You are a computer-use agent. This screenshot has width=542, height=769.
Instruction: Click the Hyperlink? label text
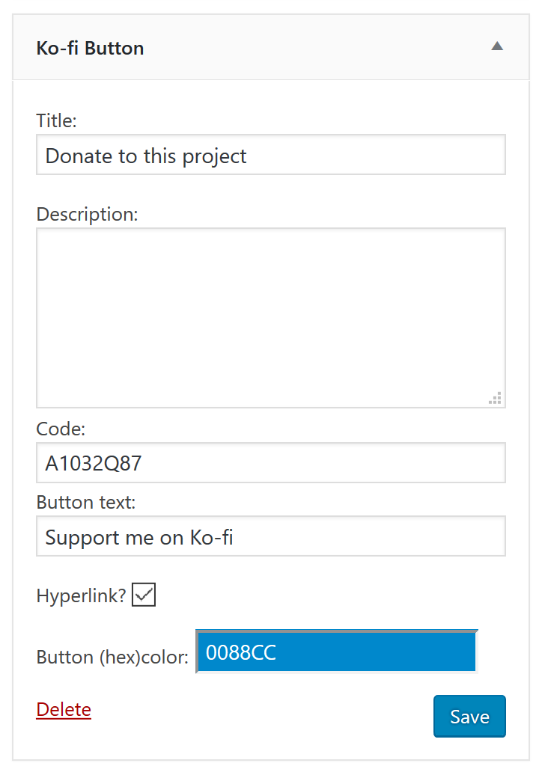(x=81, y=596)
